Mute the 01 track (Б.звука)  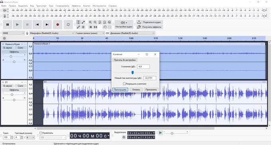8,86
